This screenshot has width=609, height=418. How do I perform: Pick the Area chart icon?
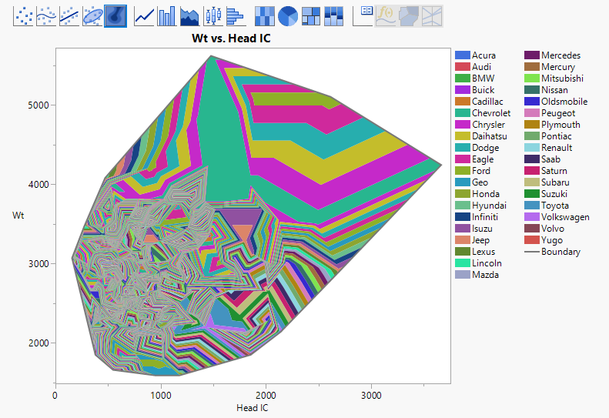pyautogui.click(x=189, y=15)
